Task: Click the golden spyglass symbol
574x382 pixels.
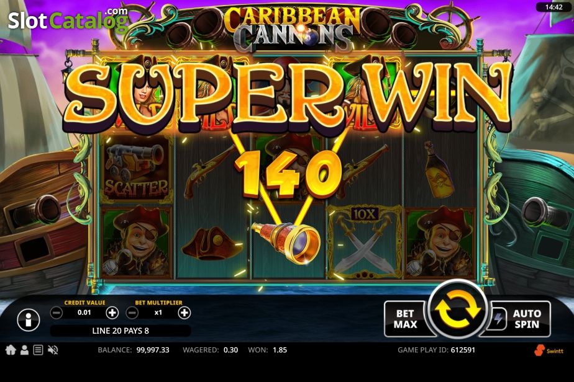Action: [x=287, y=242]
